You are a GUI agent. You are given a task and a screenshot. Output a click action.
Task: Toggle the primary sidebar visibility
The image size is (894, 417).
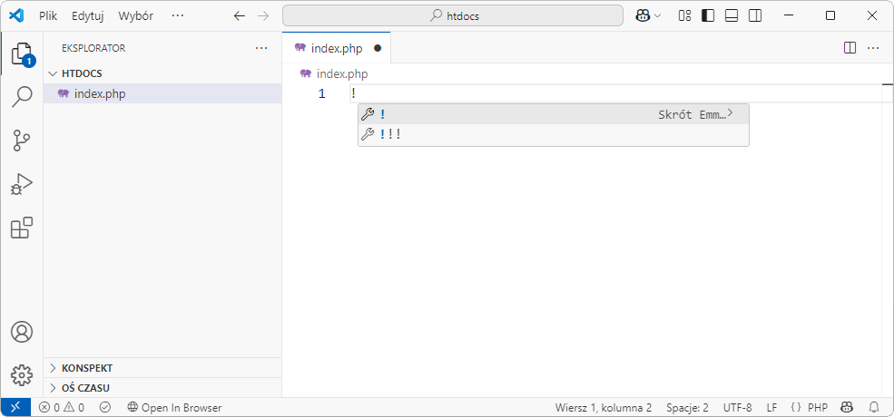click(x=708, y=15)
